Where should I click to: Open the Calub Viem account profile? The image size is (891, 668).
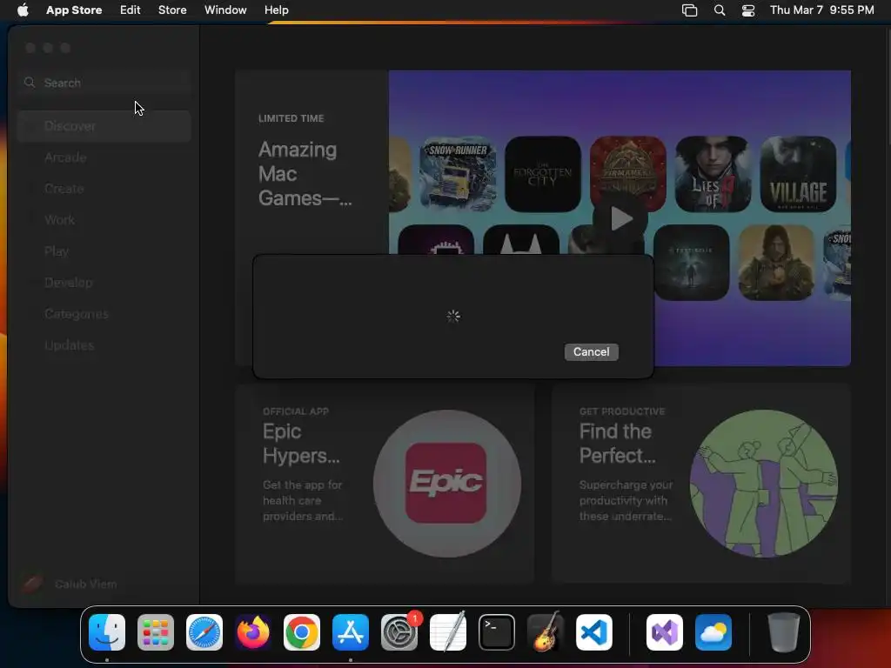(70, 584)
